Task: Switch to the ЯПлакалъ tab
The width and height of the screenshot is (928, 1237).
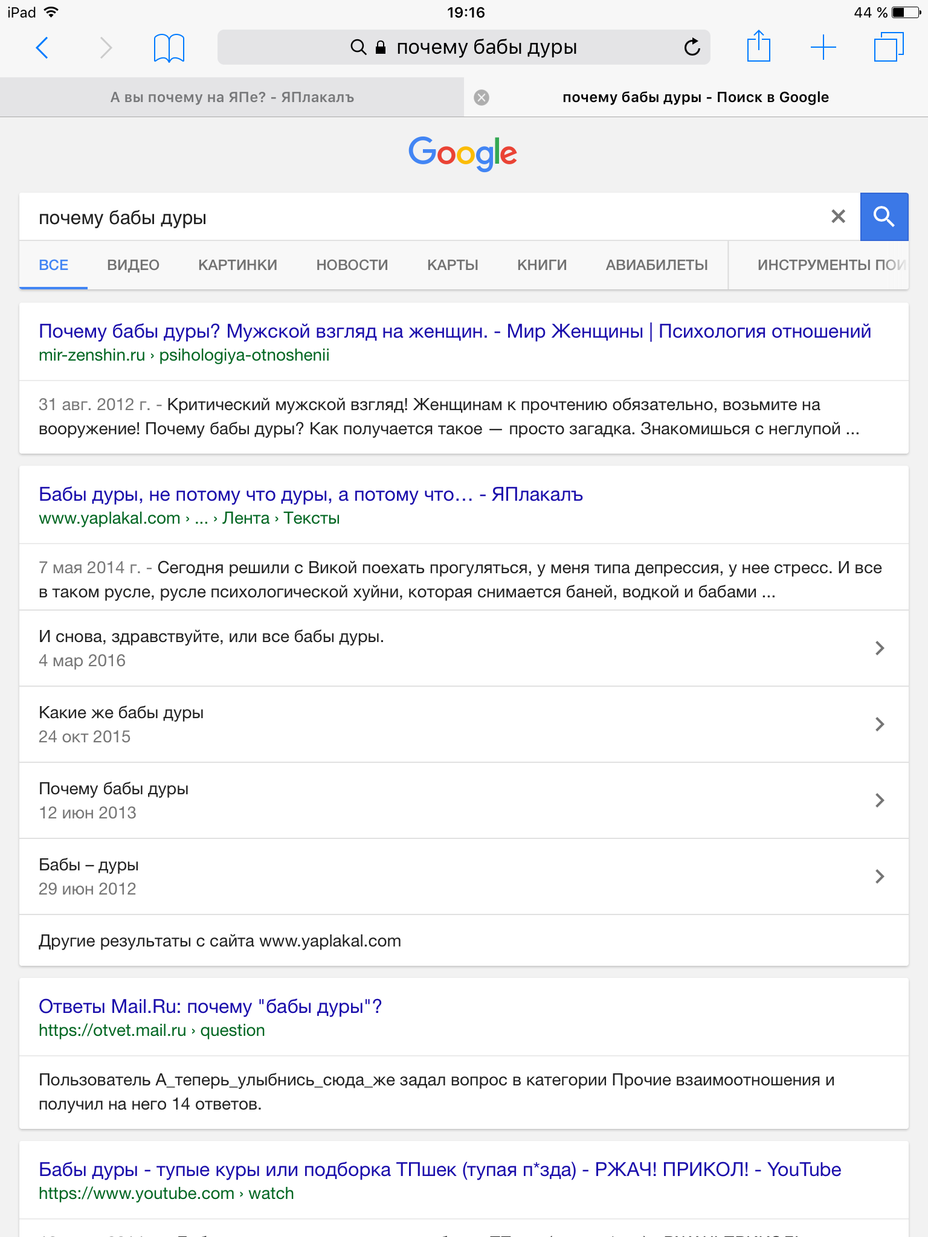Action: click(232, 97)
